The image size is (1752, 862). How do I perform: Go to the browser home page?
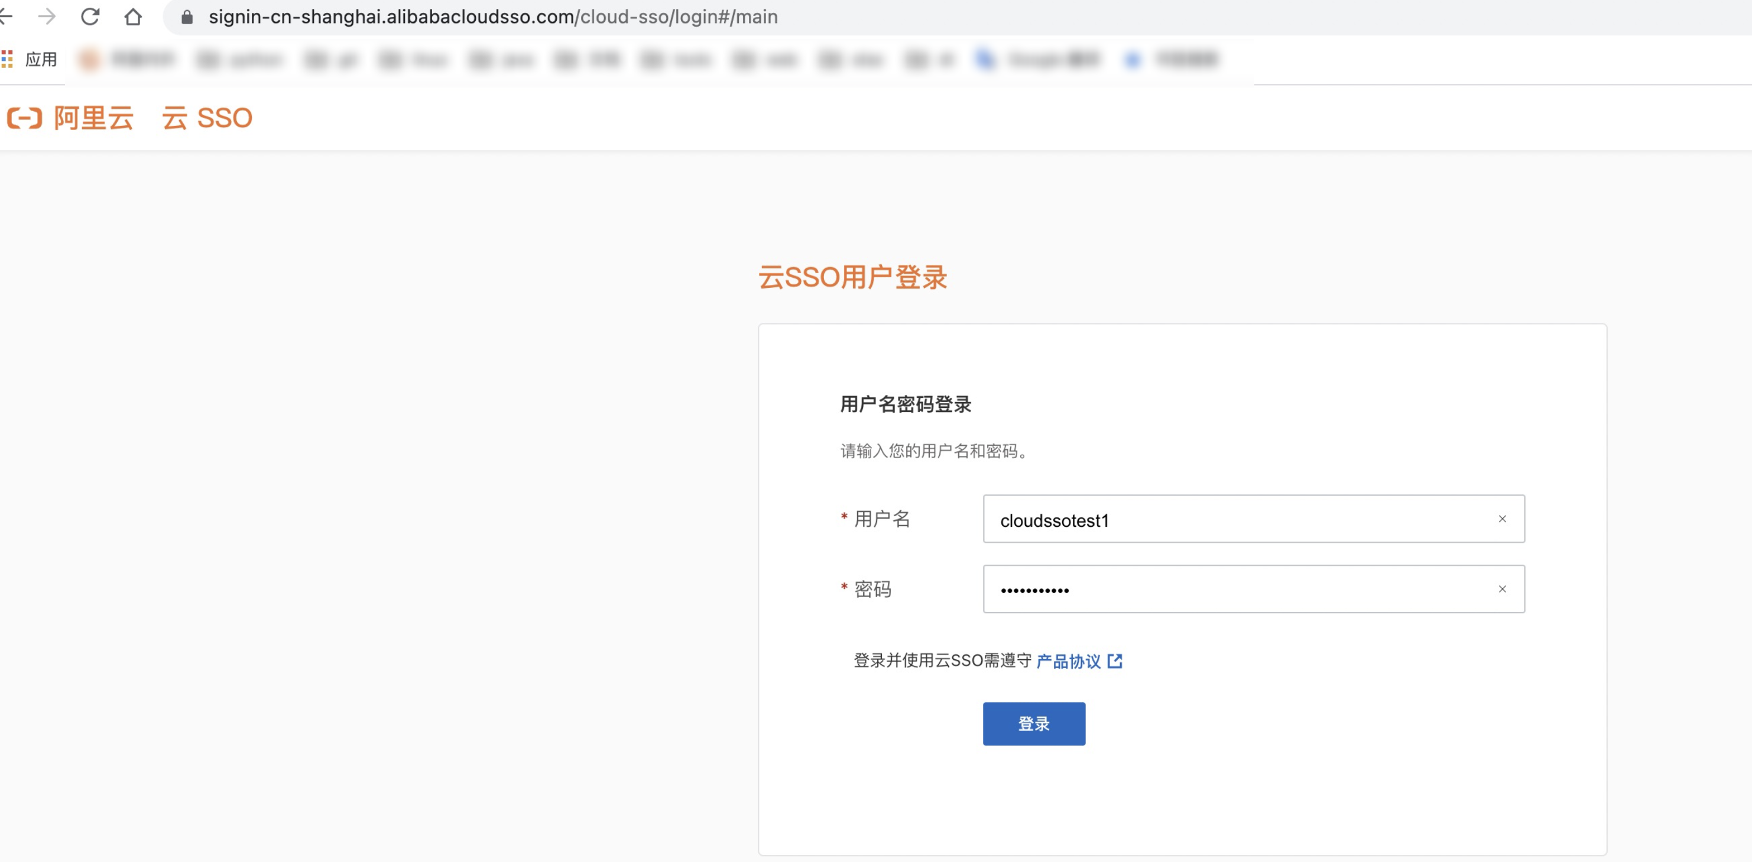tap(134, 17)
